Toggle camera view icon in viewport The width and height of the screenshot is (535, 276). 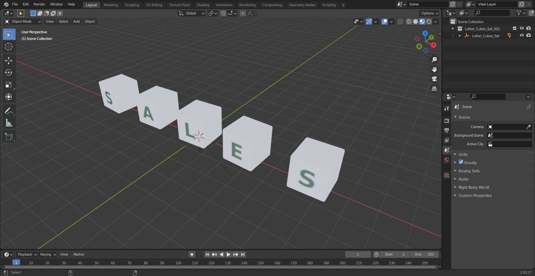[x=434, y=79]
